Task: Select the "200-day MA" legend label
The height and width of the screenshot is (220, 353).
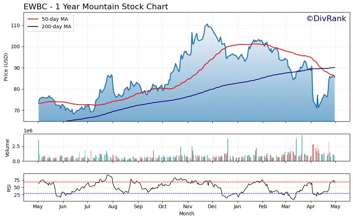Action: [x=56, y=26]
